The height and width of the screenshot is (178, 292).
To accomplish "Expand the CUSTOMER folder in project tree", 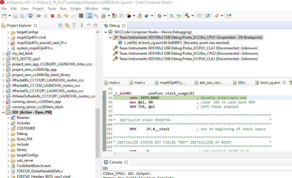I will [x=8, y=128].
